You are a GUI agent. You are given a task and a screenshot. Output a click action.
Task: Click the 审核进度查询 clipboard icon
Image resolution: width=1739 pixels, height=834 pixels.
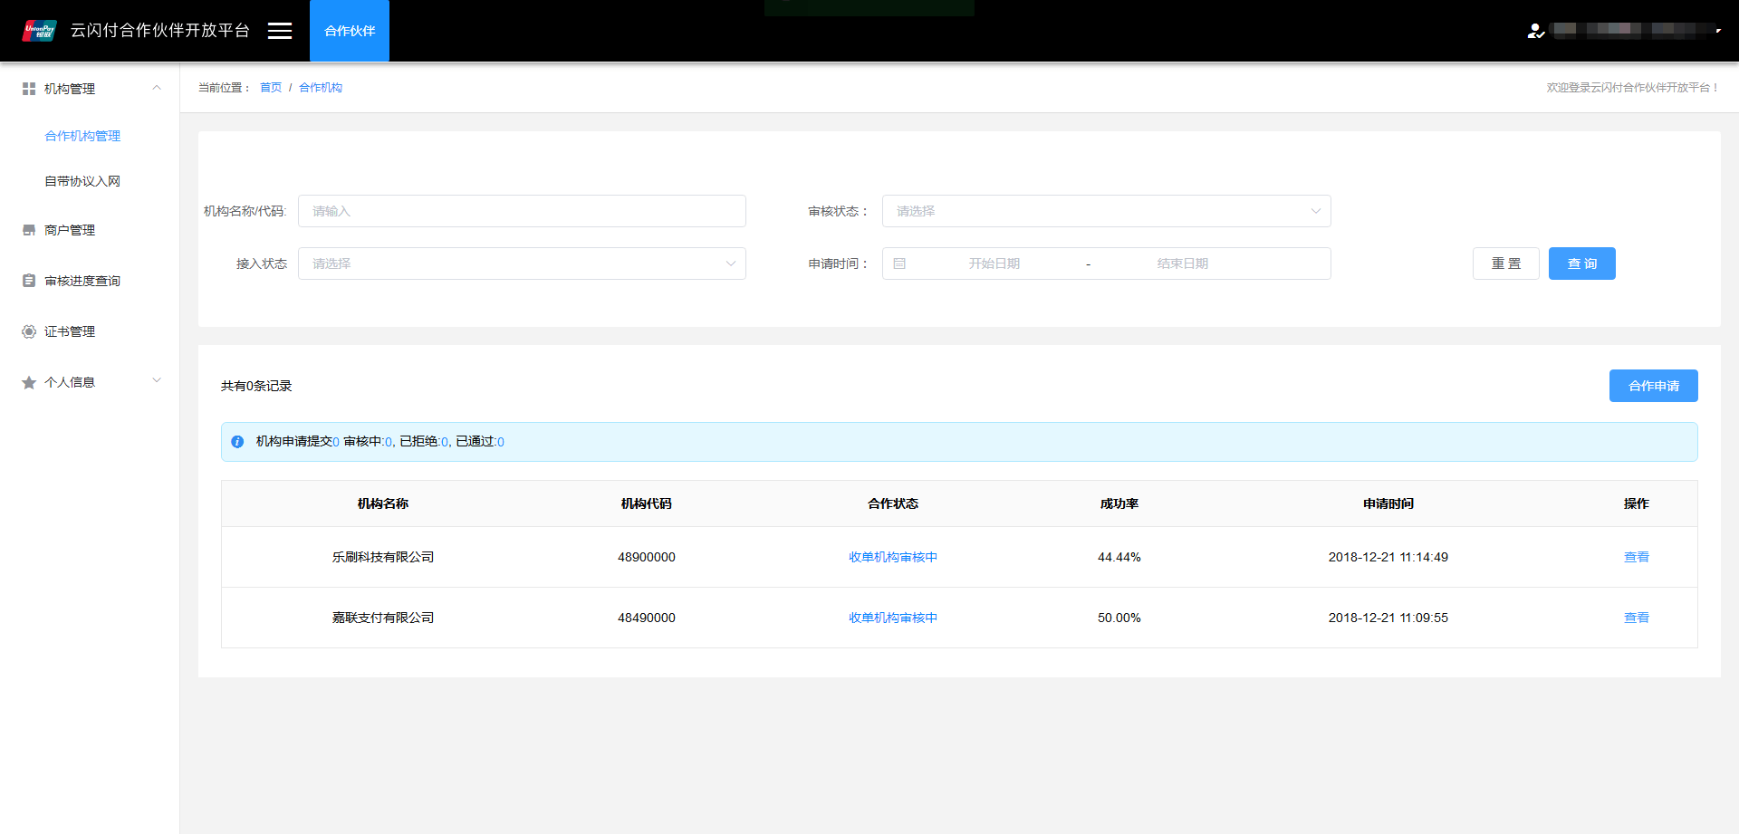click(x=29, y=281)
